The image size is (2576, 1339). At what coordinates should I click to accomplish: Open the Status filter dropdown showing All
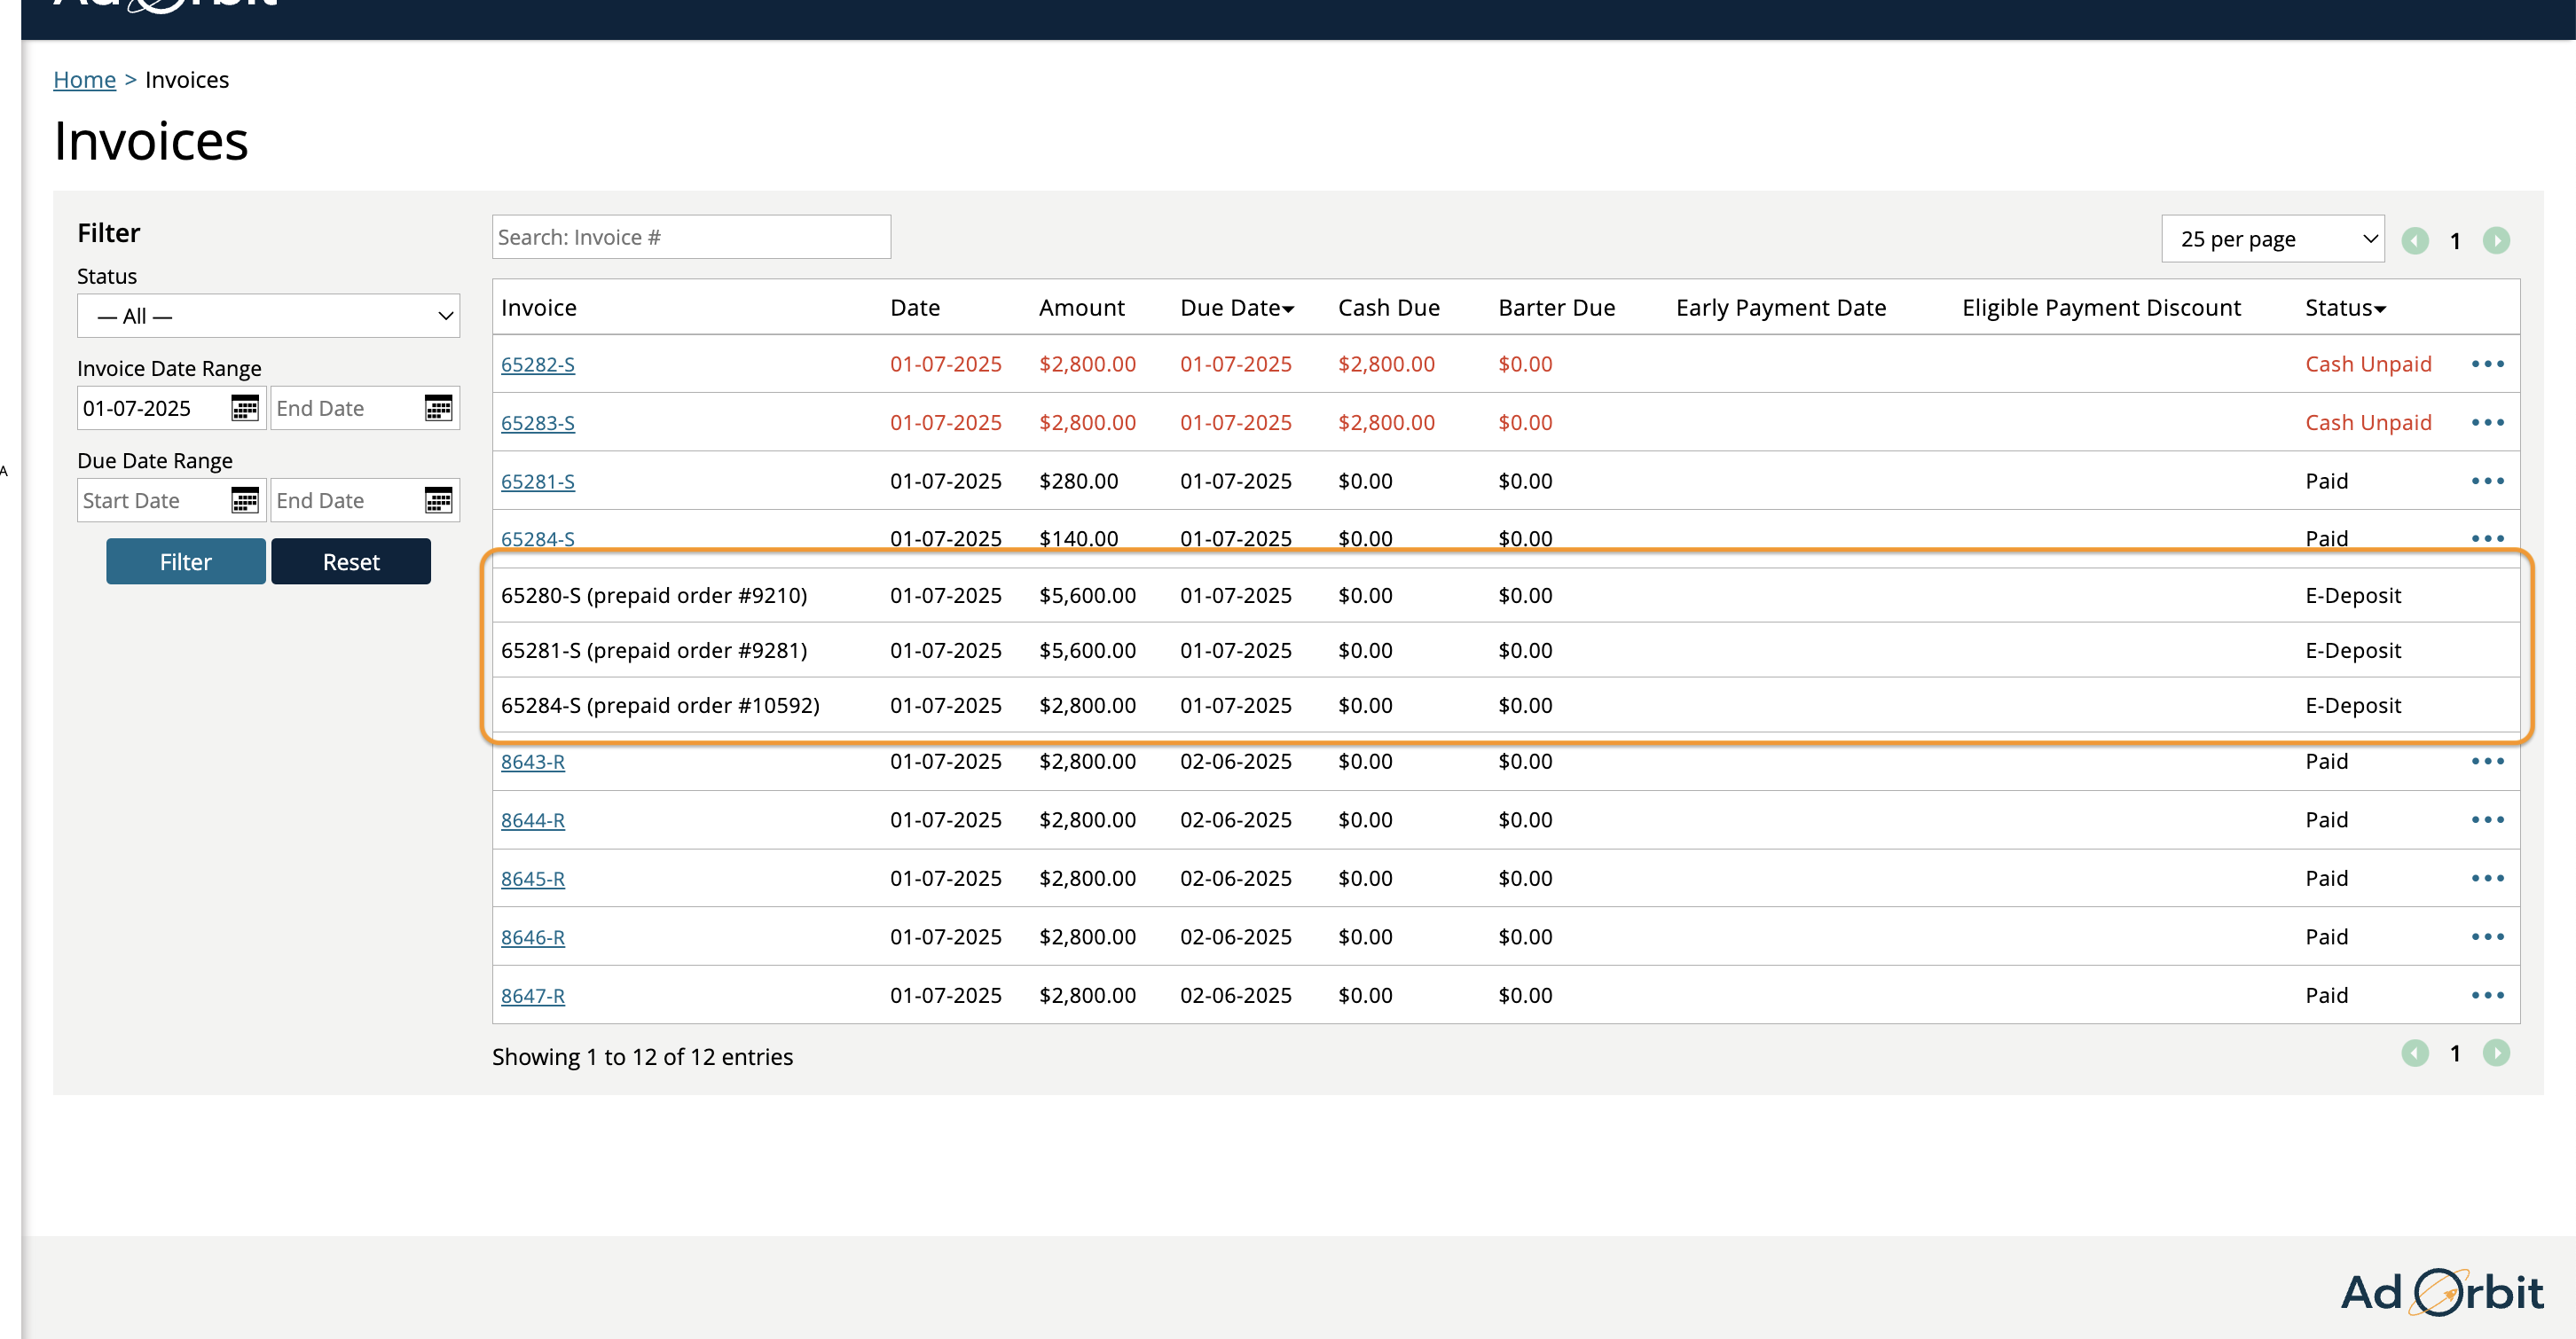(268, 316)
